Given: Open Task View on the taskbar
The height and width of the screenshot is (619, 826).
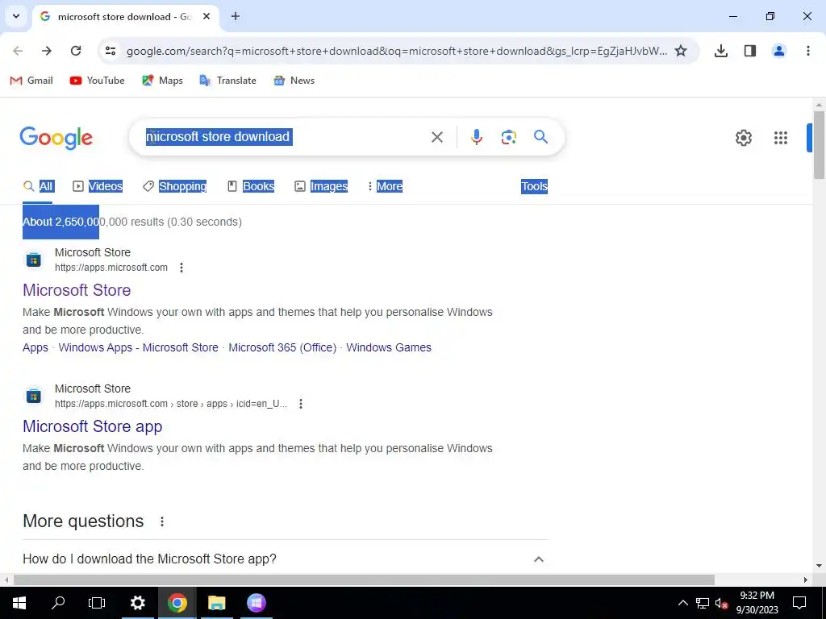Looking at the screenshot, I should pyautogui.click(x=97, y=603).
